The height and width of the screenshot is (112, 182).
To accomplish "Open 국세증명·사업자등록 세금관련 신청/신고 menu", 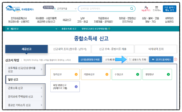I will click(x=46, y=20).
